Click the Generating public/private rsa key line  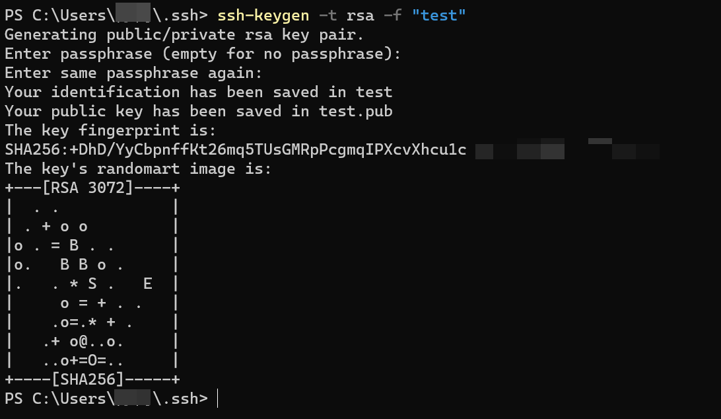coord(184,35)
